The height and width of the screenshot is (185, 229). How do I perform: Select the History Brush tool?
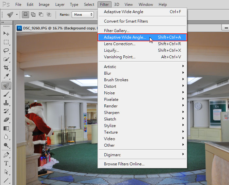6,111
